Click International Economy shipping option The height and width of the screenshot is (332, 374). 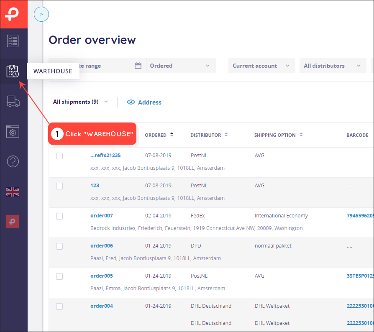[x=281, y=216]
